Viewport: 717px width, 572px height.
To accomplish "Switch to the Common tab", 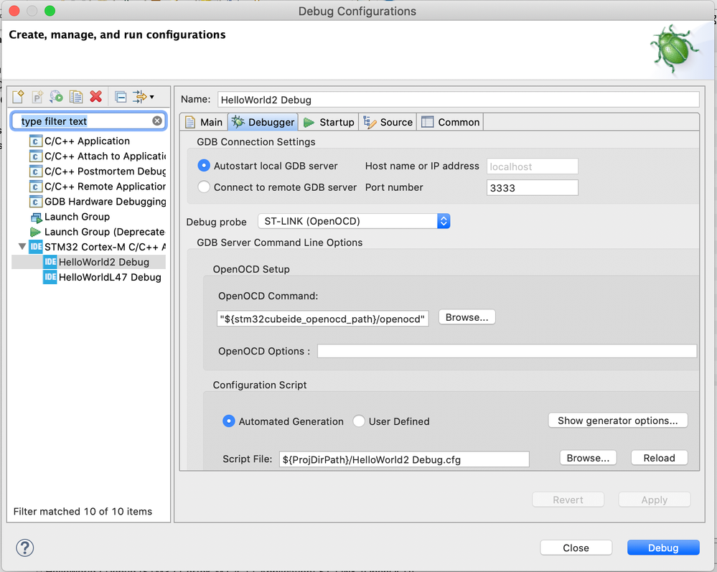I will click(451, 122).
